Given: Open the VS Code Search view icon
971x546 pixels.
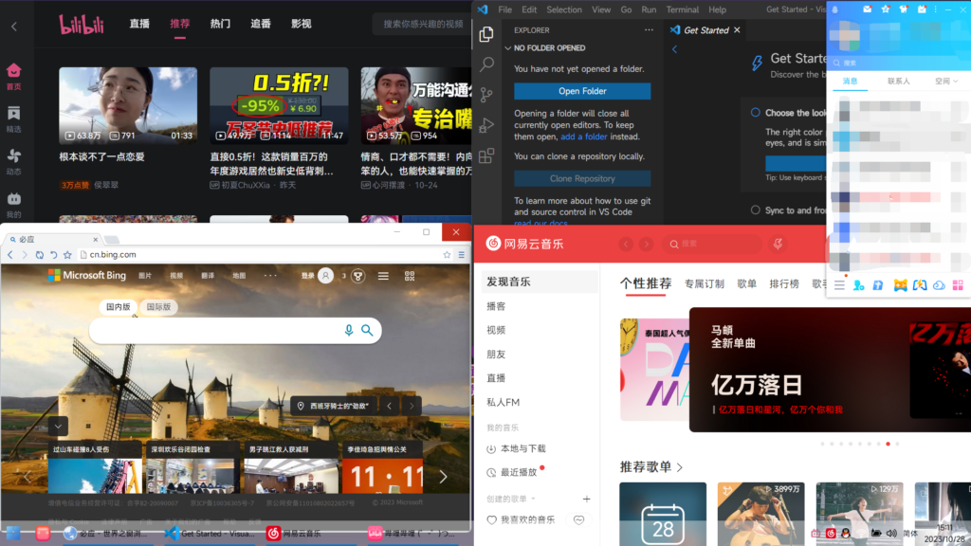Looking at the screenshot, I should point(486,64).
